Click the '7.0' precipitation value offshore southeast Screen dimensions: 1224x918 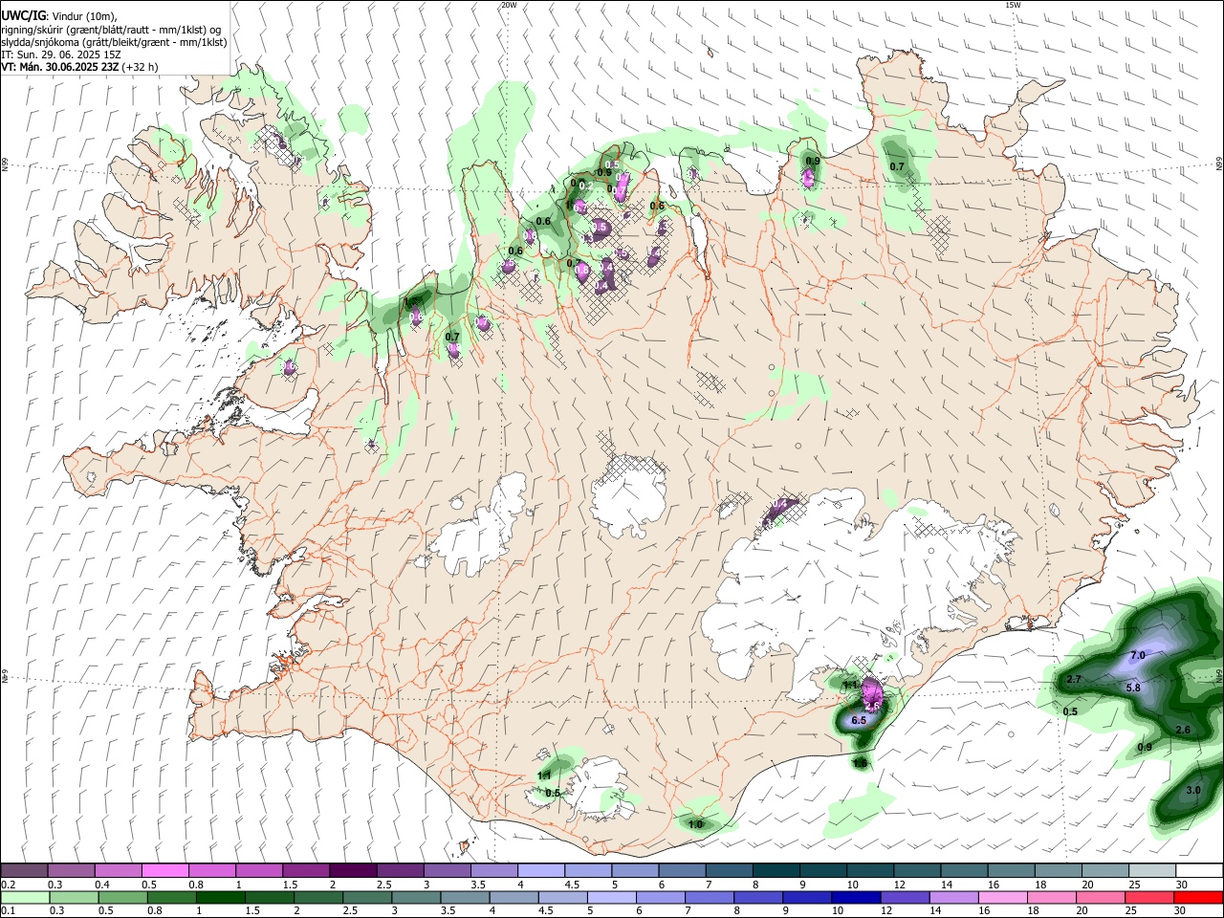[1138, 655]
